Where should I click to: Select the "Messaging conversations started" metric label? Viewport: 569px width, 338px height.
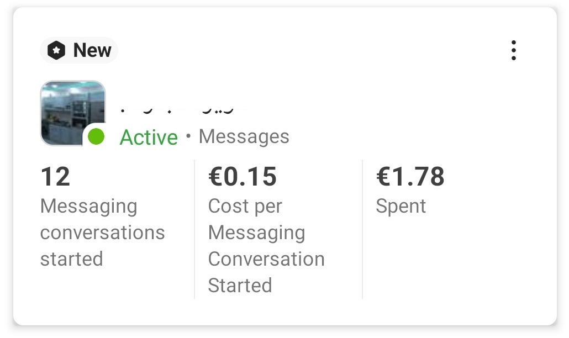(102, 233)
